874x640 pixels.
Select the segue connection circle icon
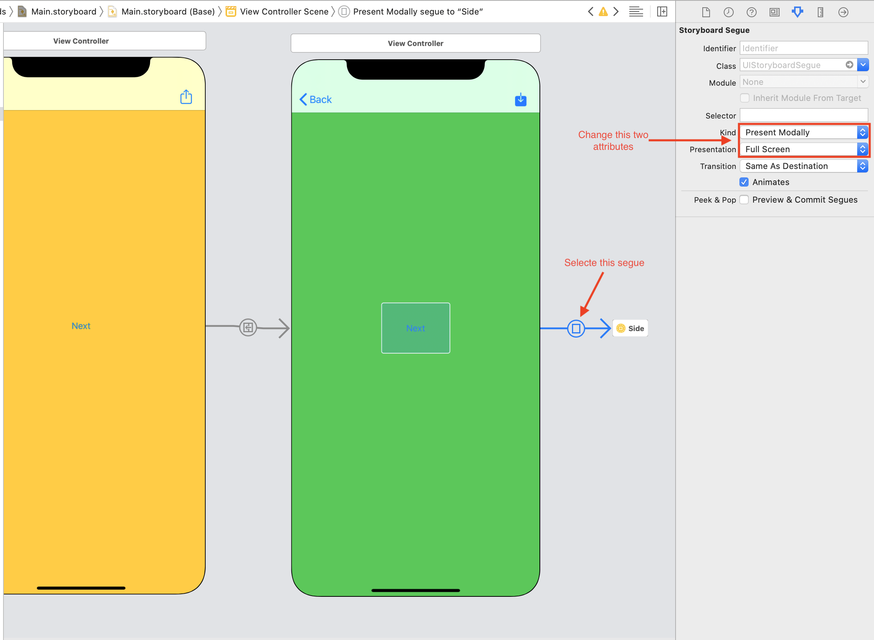pyautogui.click(x=576, y=328)
